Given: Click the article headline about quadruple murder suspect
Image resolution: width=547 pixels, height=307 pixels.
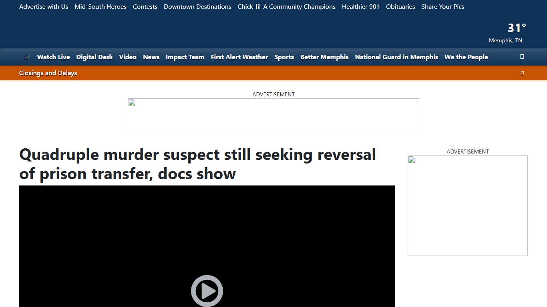Looking at the screenshot, I should click(x=197, y=164).
